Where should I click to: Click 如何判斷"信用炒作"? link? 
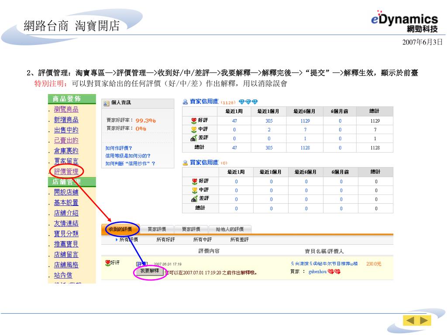[x=130, y=164]
